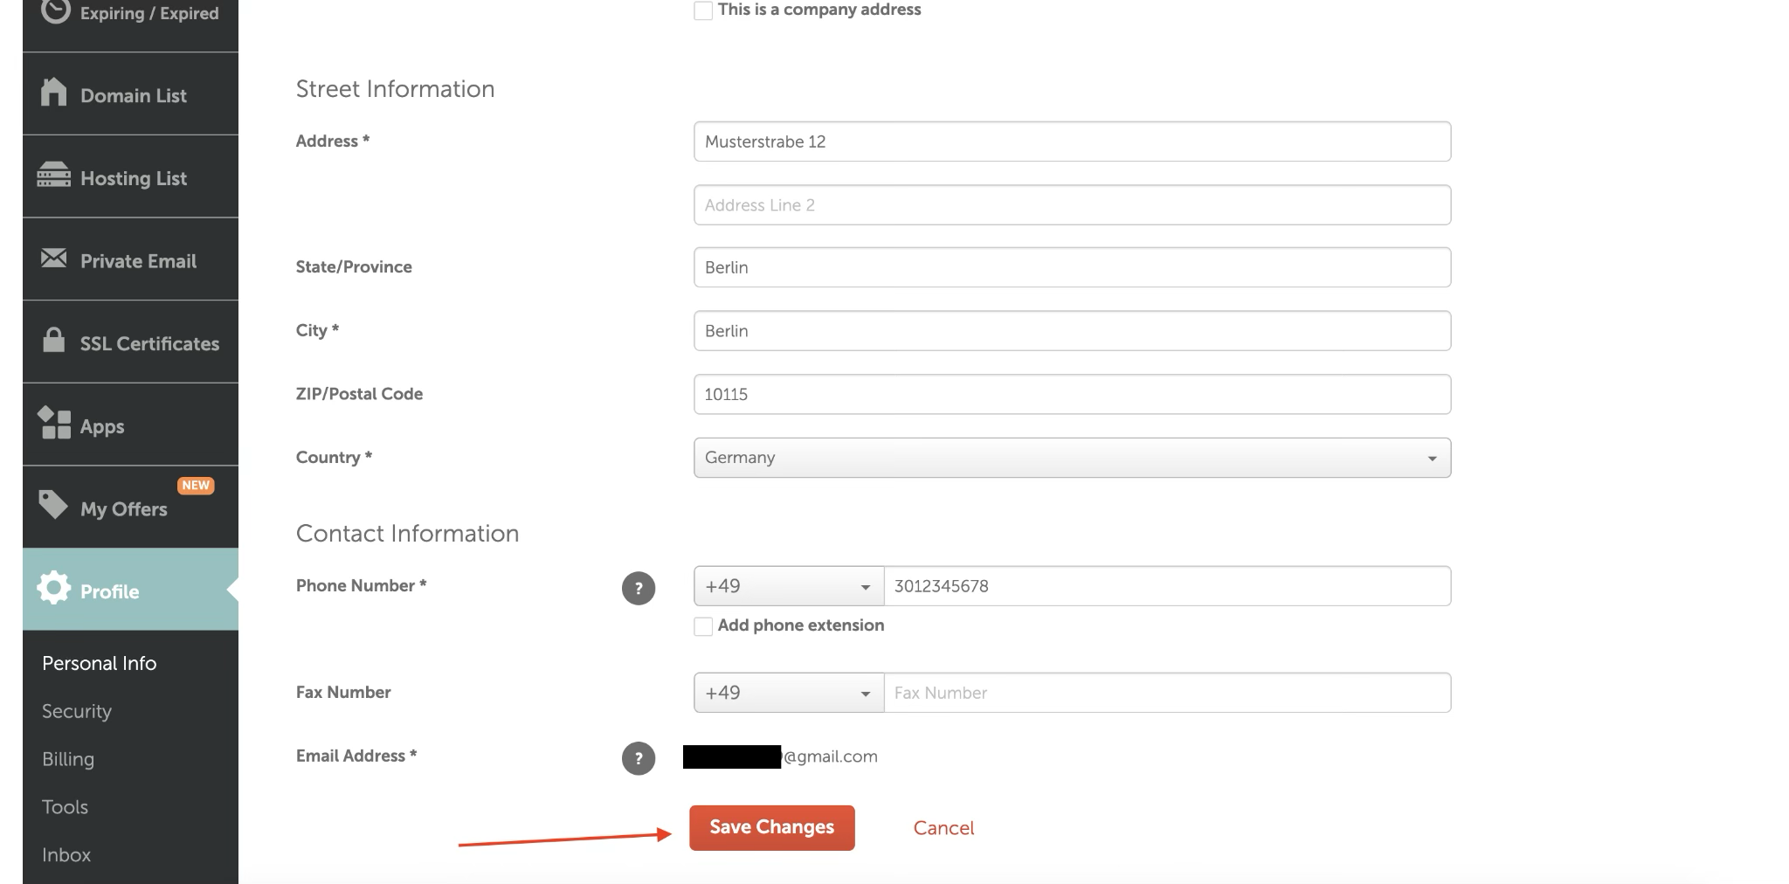Check 'This is a company address' box
The height and width of the screenshot is (884, 1789).
(703, 10)
